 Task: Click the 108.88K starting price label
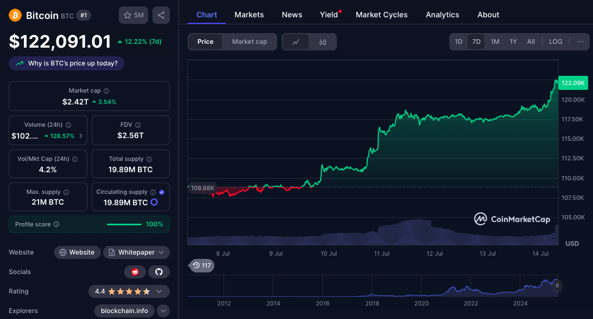tap(202, 188)
